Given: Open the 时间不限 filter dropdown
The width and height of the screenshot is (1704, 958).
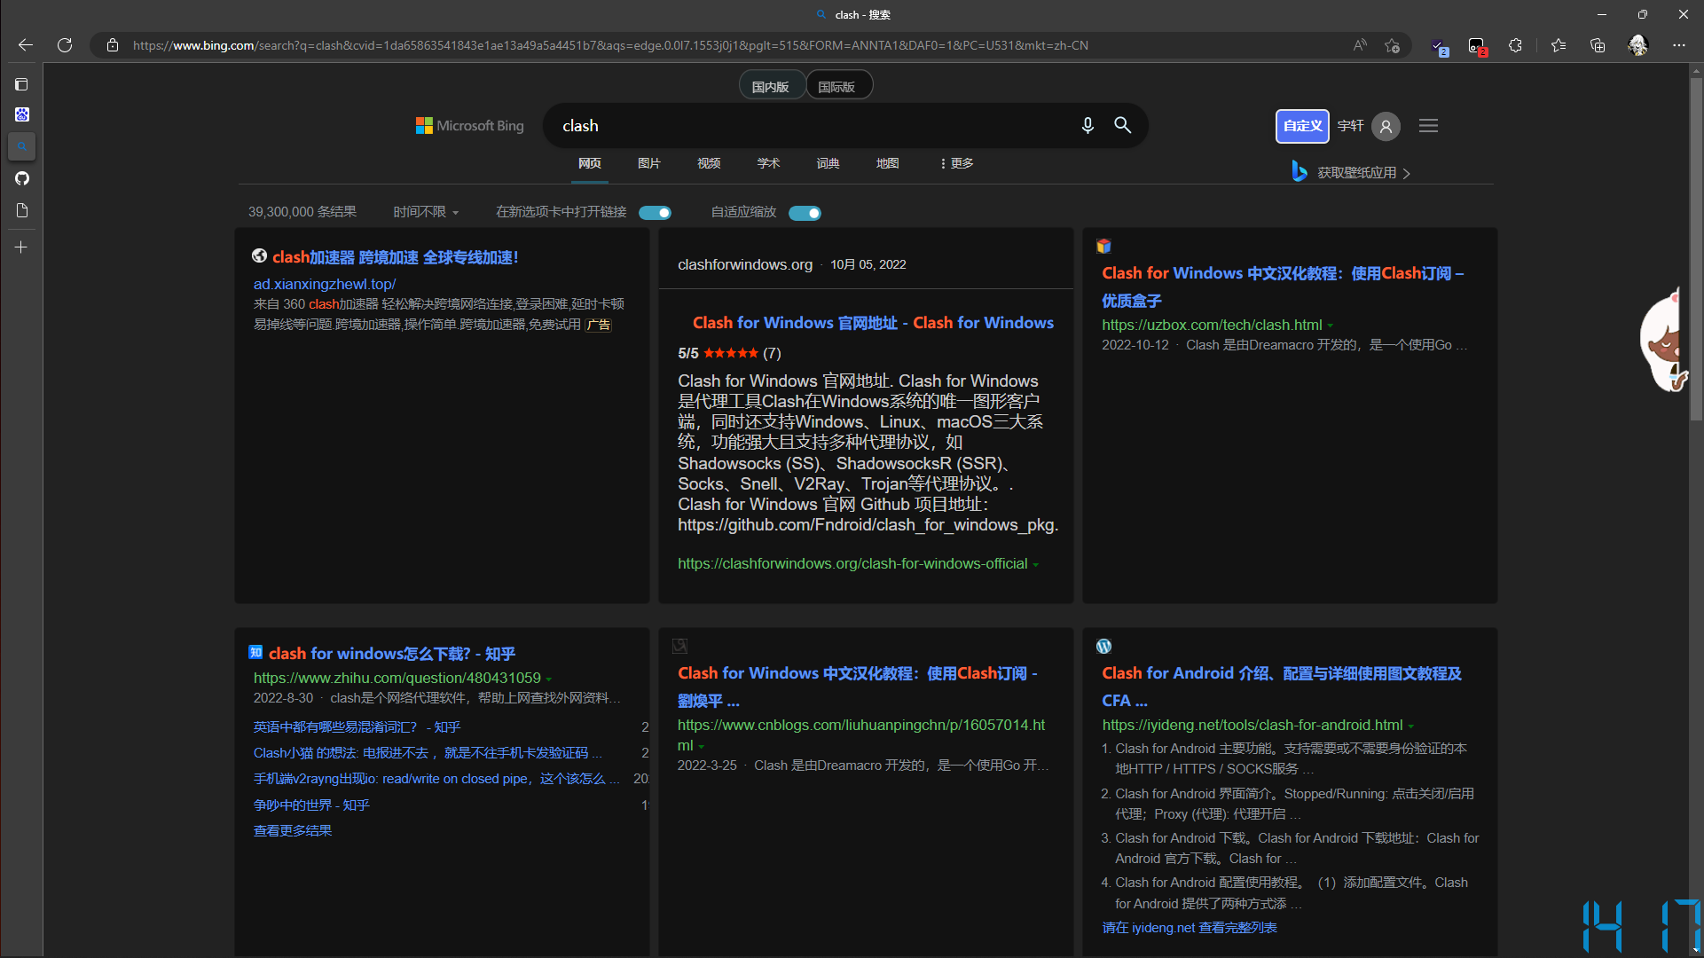Looking at the screenshot, I should coord(426,212).
